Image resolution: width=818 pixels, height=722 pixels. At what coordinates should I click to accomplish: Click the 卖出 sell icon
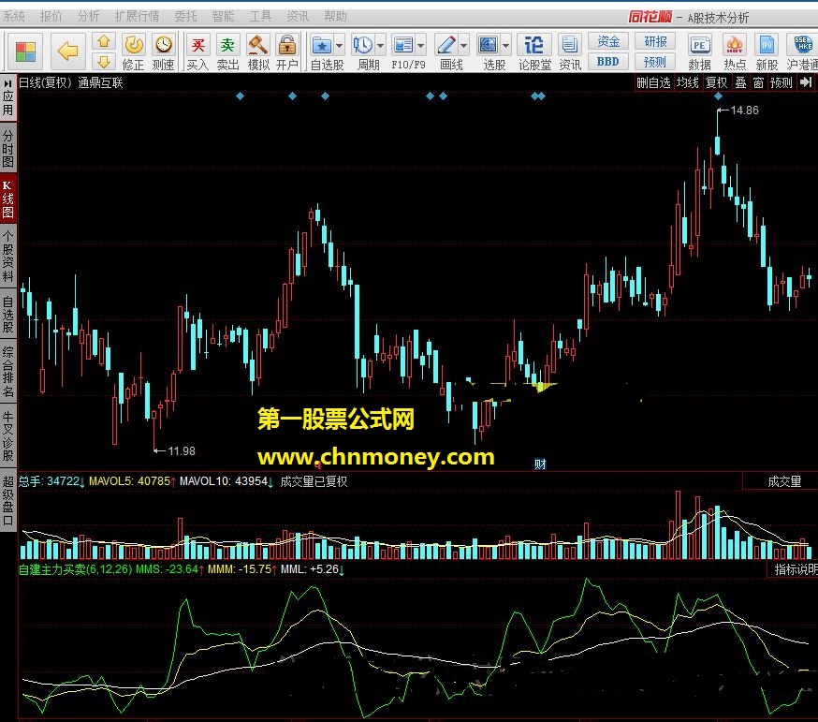coord(227,52)
